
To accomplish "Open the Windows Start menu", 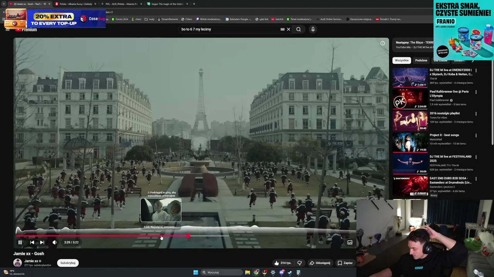I will click(196, 272).
